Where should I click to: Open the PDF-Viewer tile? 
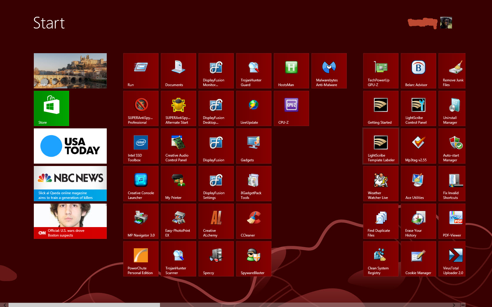tap(452, 221)
